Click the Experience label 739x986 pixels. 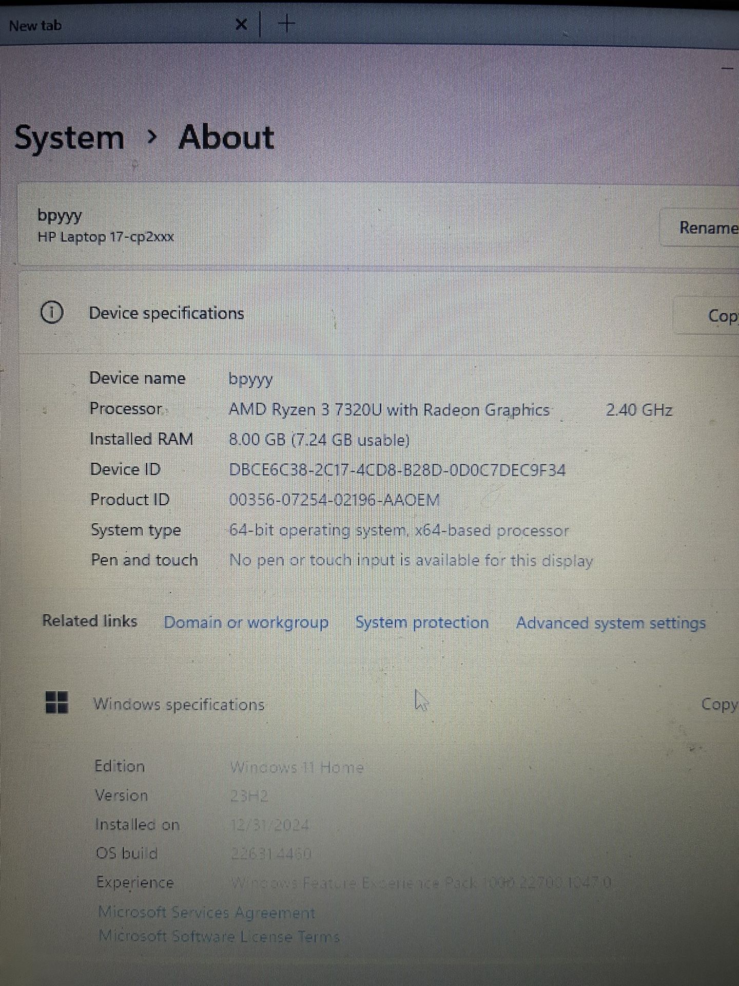135,883
